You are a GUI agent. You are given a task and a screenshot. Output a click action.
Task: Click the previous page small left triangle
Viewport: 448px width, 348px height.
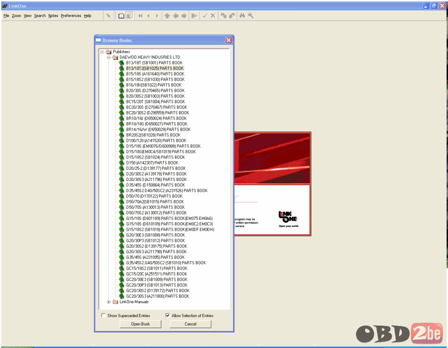tap(148, 16)
